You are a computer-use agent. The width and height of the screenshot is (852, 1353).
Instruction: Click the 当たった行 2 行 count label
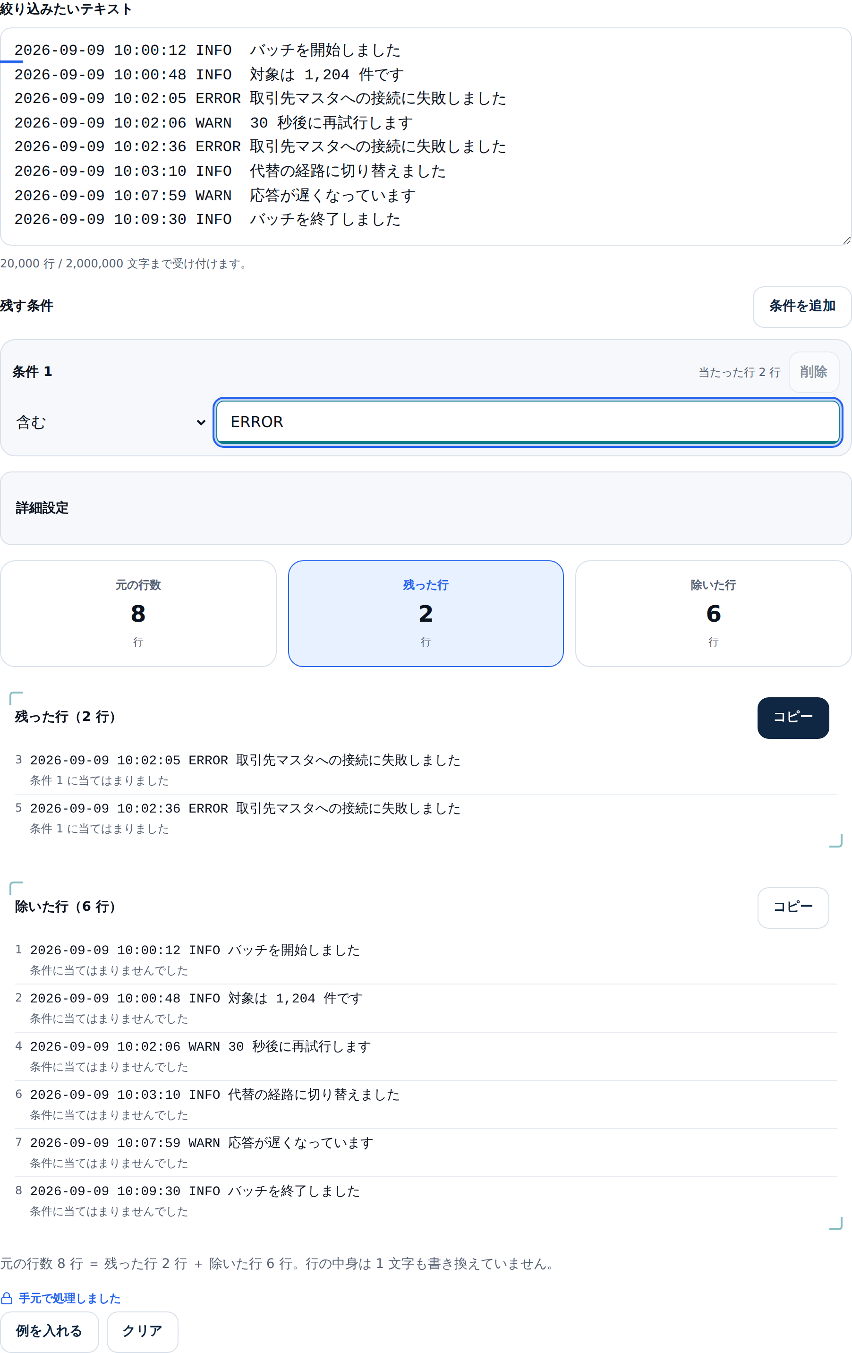[x=739, y=372]
